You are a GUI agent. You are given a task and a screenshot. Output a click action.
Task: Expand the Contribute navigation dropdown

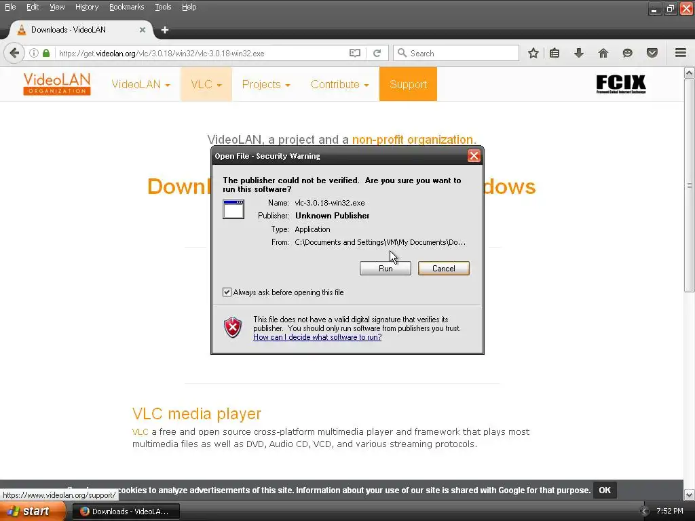point(339,84)
